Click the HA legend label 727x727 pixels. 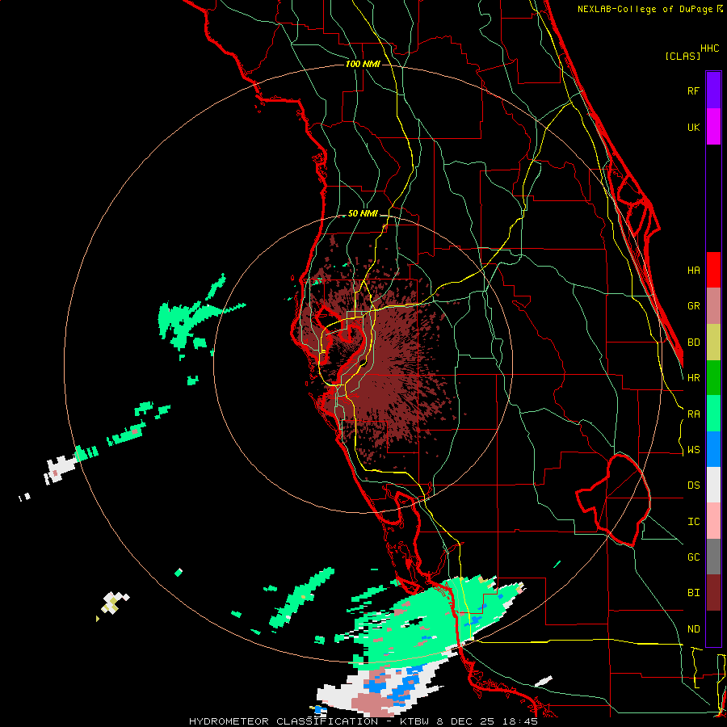694,271
